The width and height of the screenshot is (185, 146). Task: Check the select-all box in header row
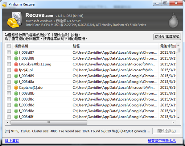tap(9, 46)
